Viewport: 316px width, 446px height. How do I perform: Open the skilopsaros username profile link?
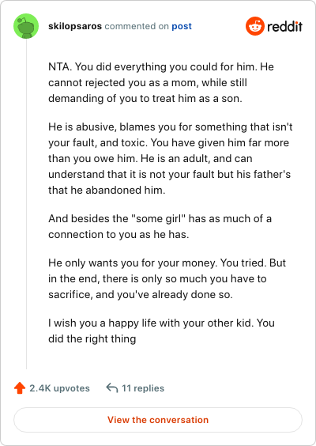coord(75,26)
